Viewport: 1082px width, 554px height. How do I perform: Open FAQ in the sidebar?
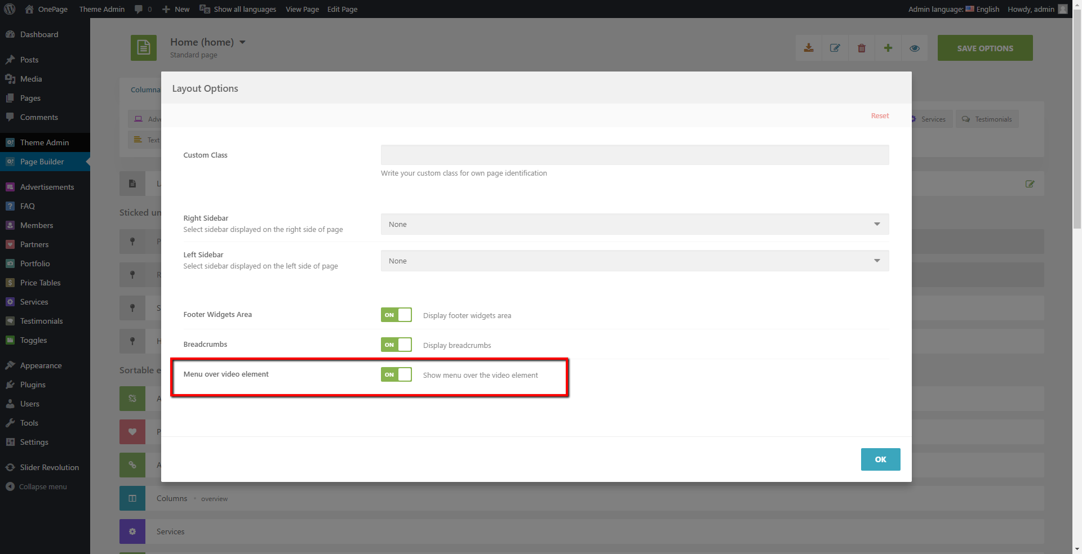click(x=45, y=206)
